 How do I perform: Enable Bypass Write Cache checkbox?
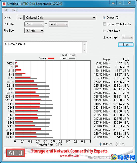104,24
